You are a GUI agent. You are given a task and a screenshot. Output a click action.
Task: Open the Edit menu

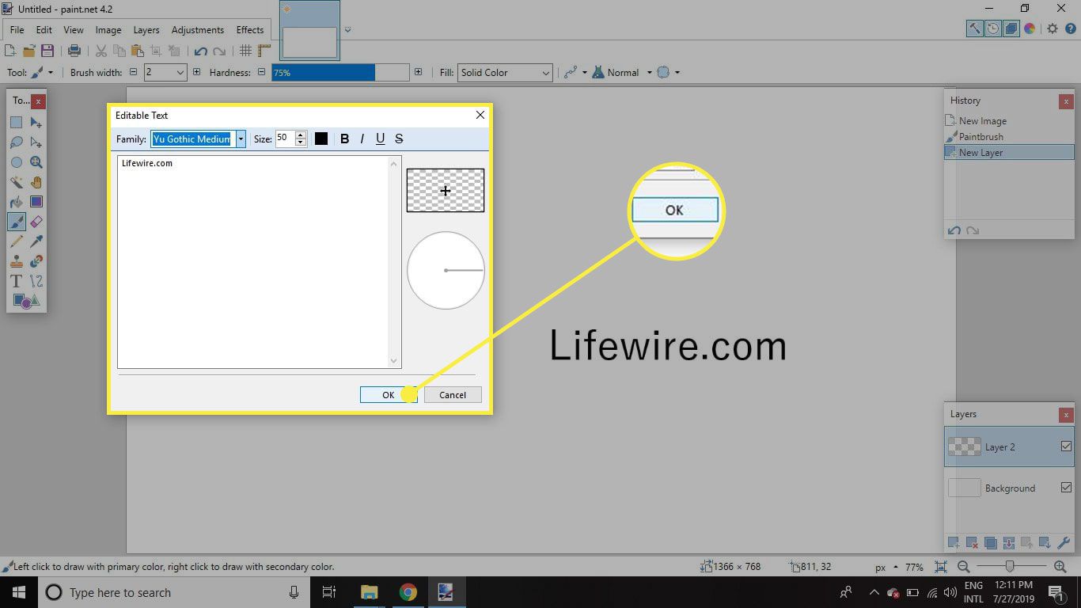[x=44, y=30]
